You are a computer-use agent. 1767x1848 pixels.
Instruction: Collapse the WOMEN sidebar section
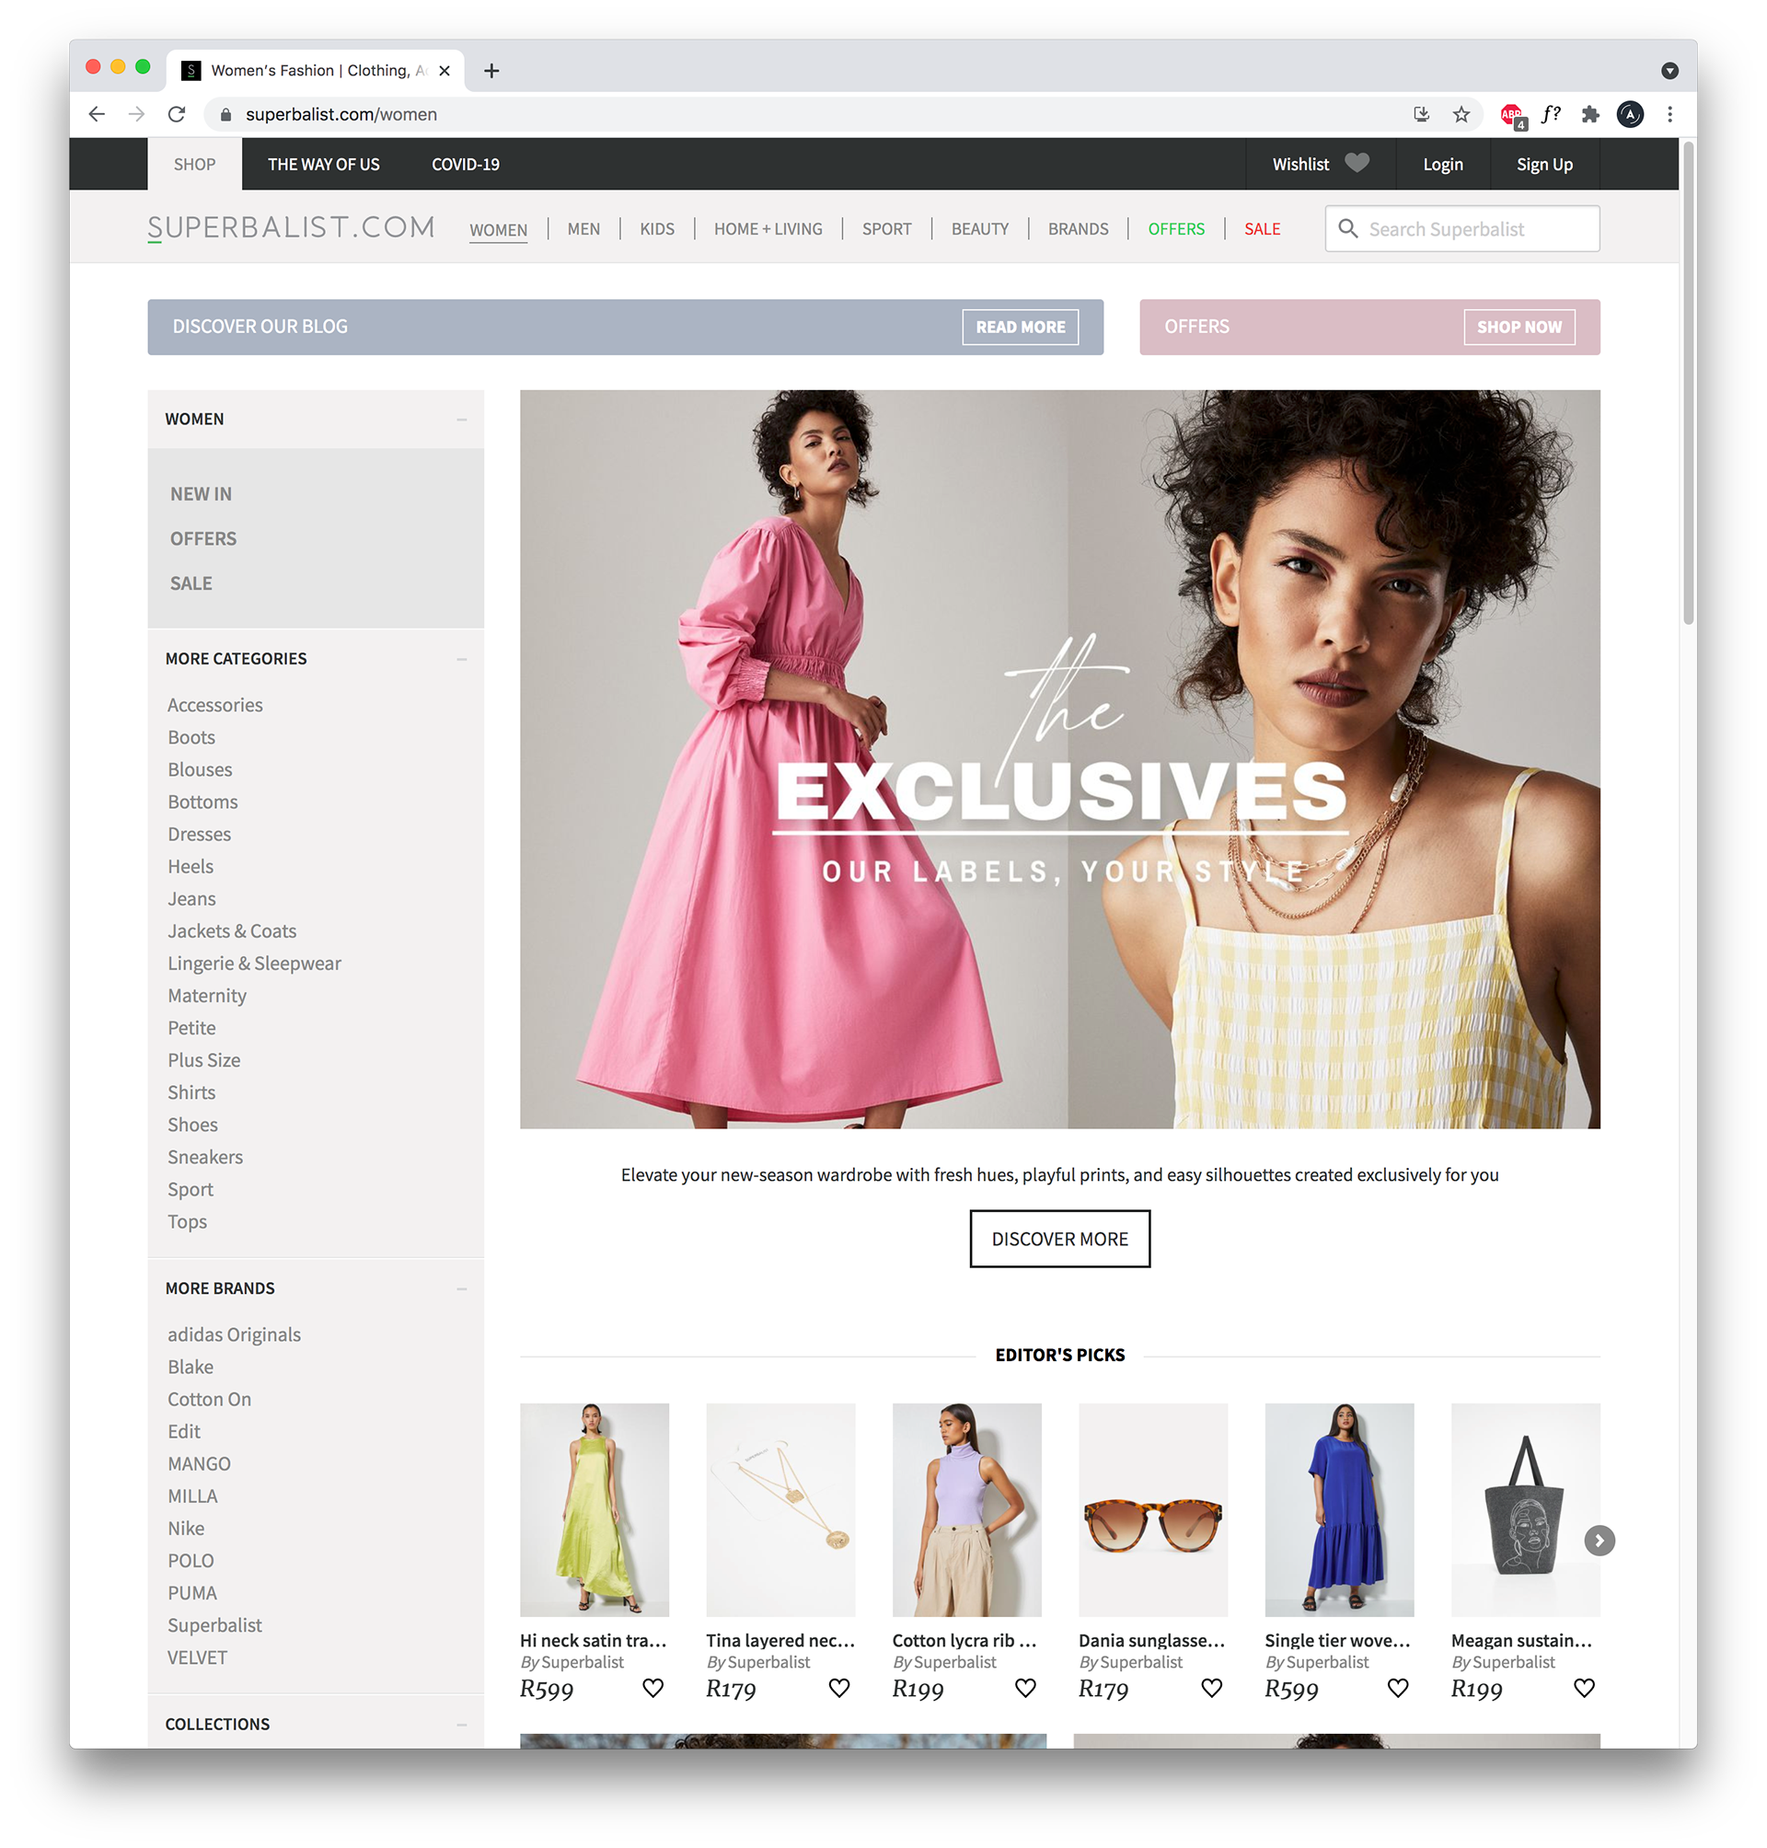pyautogui.click(x=461, y=419)
